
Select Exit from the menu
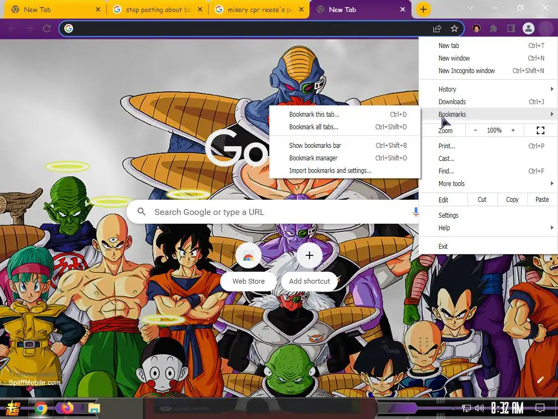pyautogui.click(x=488, y=246)
